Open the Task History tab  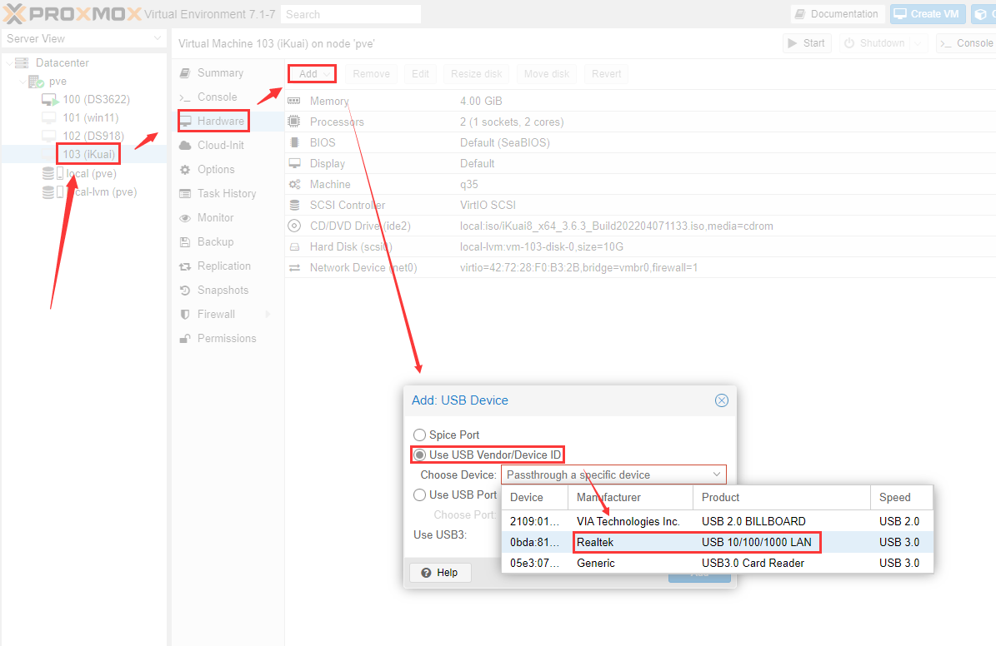click(x=228, y=193)
